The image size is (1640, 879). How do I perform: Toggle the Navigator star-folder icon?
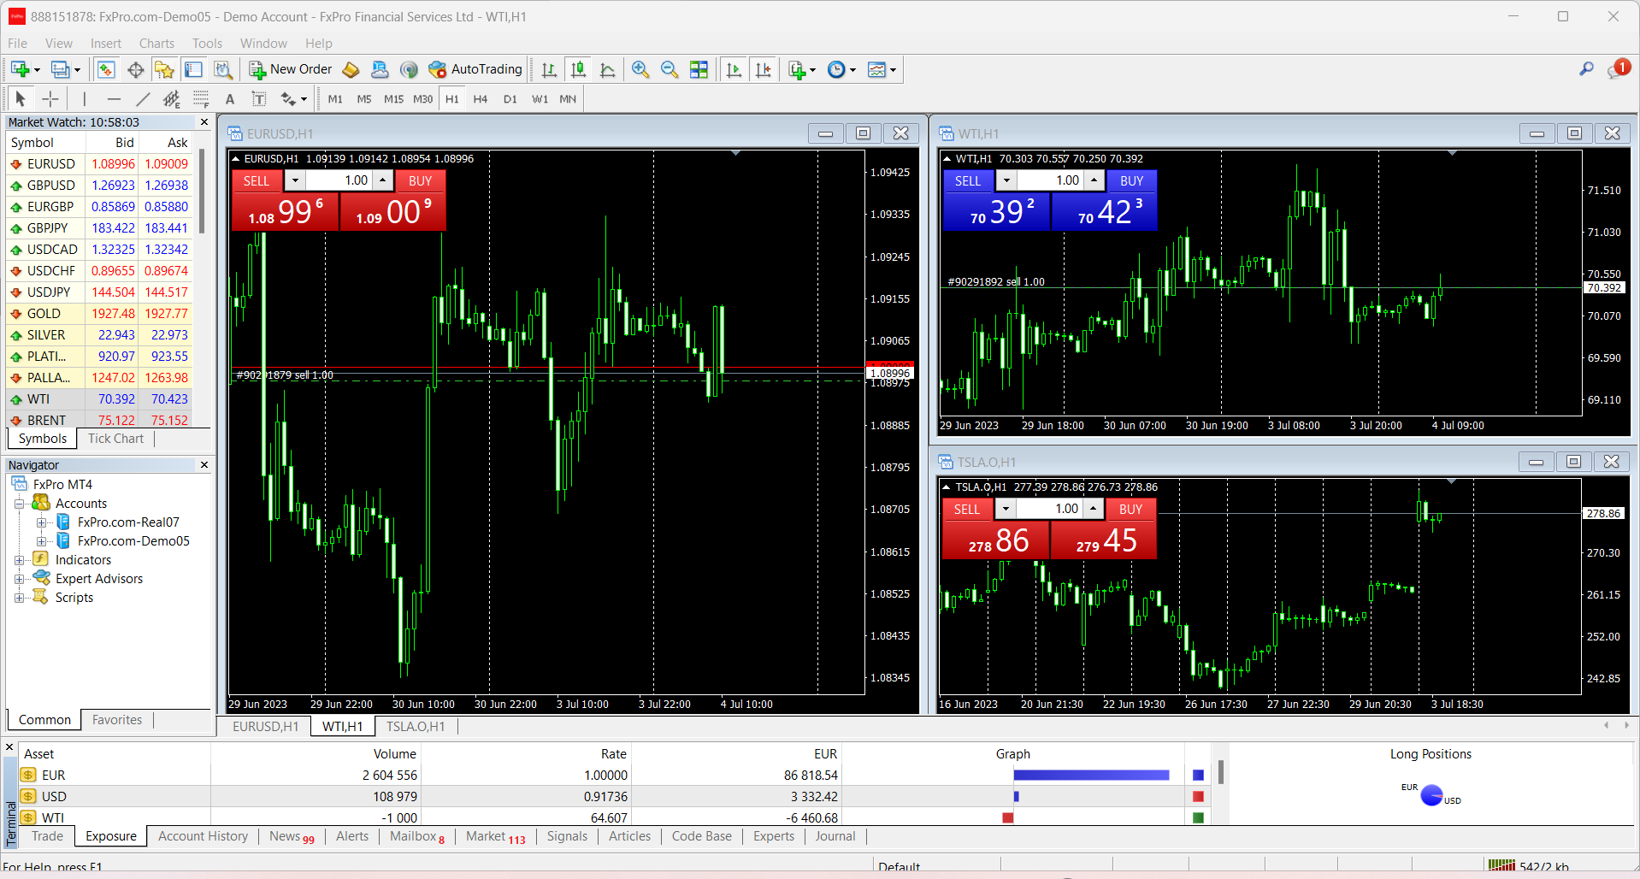(164, 69)
